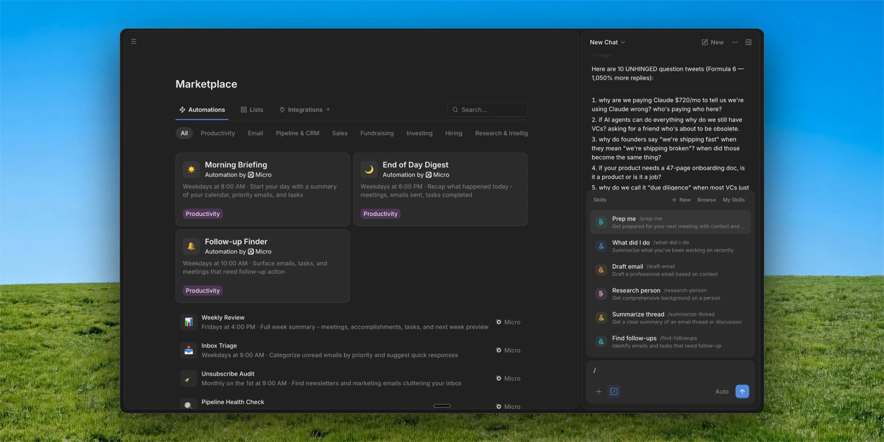
Task: Filter by Research & Intellig category
Action: click(501, 134)
